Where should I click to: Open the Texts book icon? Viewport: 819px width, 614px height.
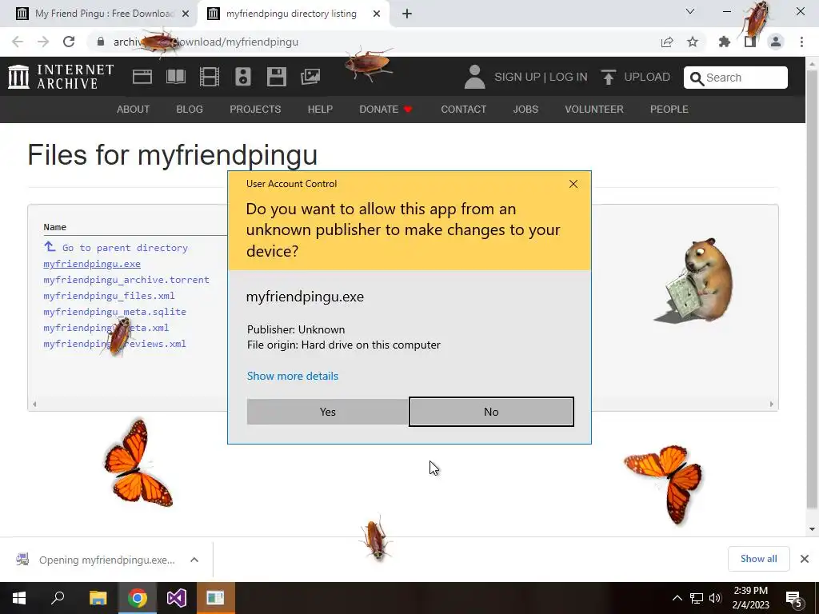175,77
